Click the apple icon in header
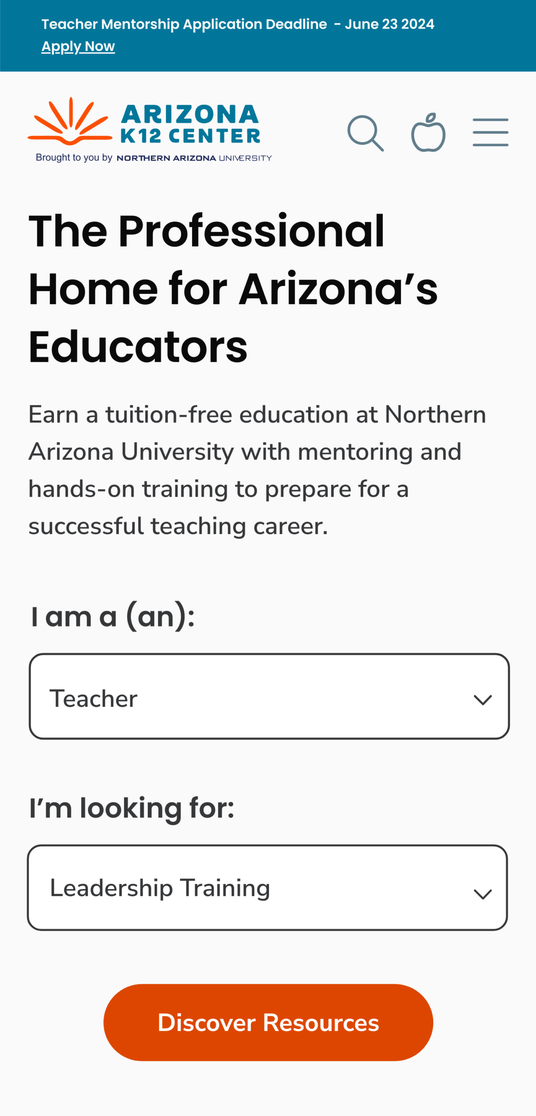The image size is (536, 1116). point(428,132)
